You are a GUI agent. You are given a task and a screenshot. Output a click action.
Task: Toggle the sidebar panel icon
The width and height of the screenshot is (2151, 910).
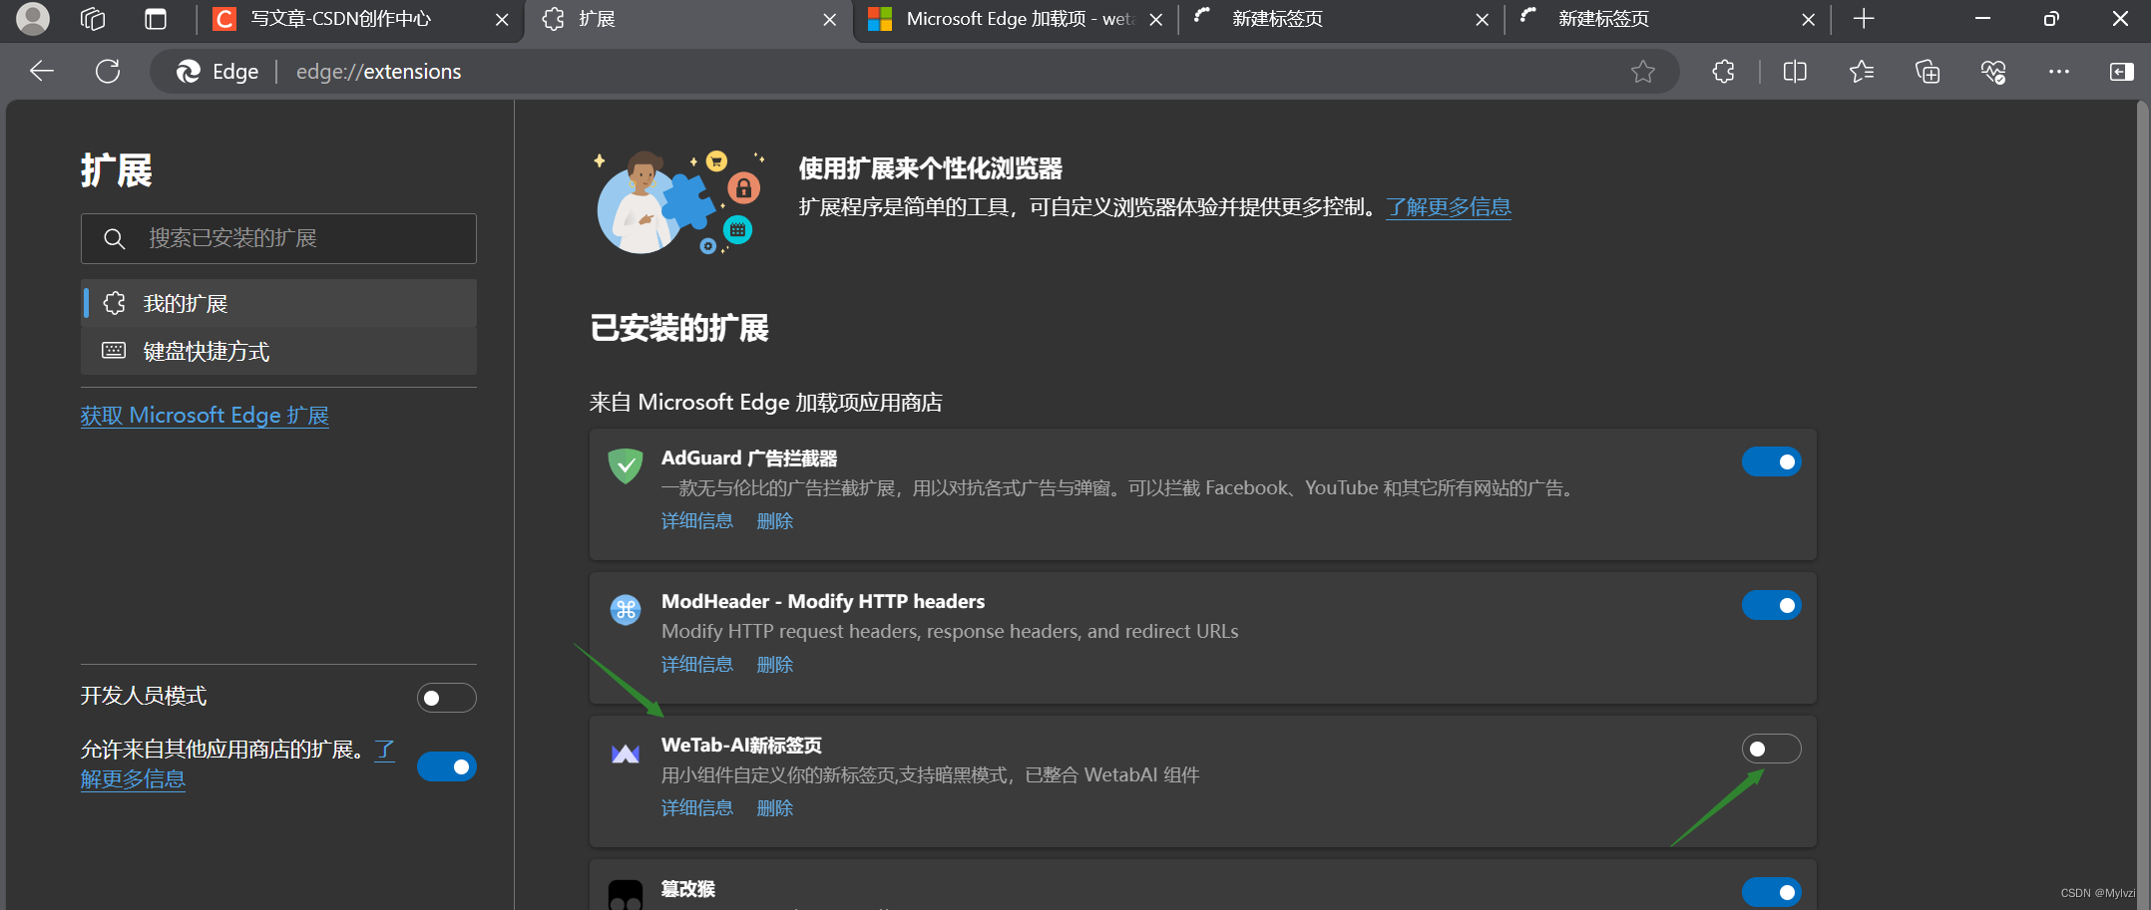click(2122, 72)
